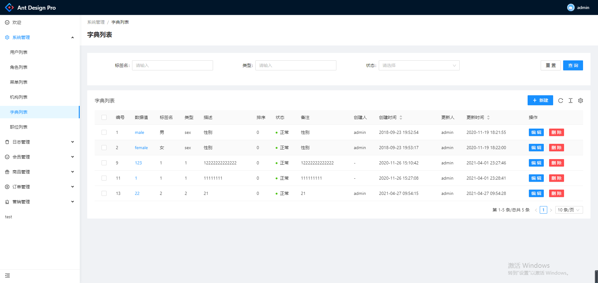The height and width of the screenshot is (283, 598).
Task: Edit the male row with 编辑
Action: click(x=536, y=132)
